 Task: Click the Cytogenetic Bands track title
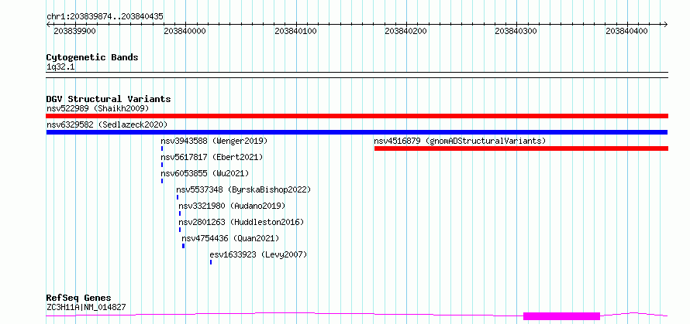92,57
